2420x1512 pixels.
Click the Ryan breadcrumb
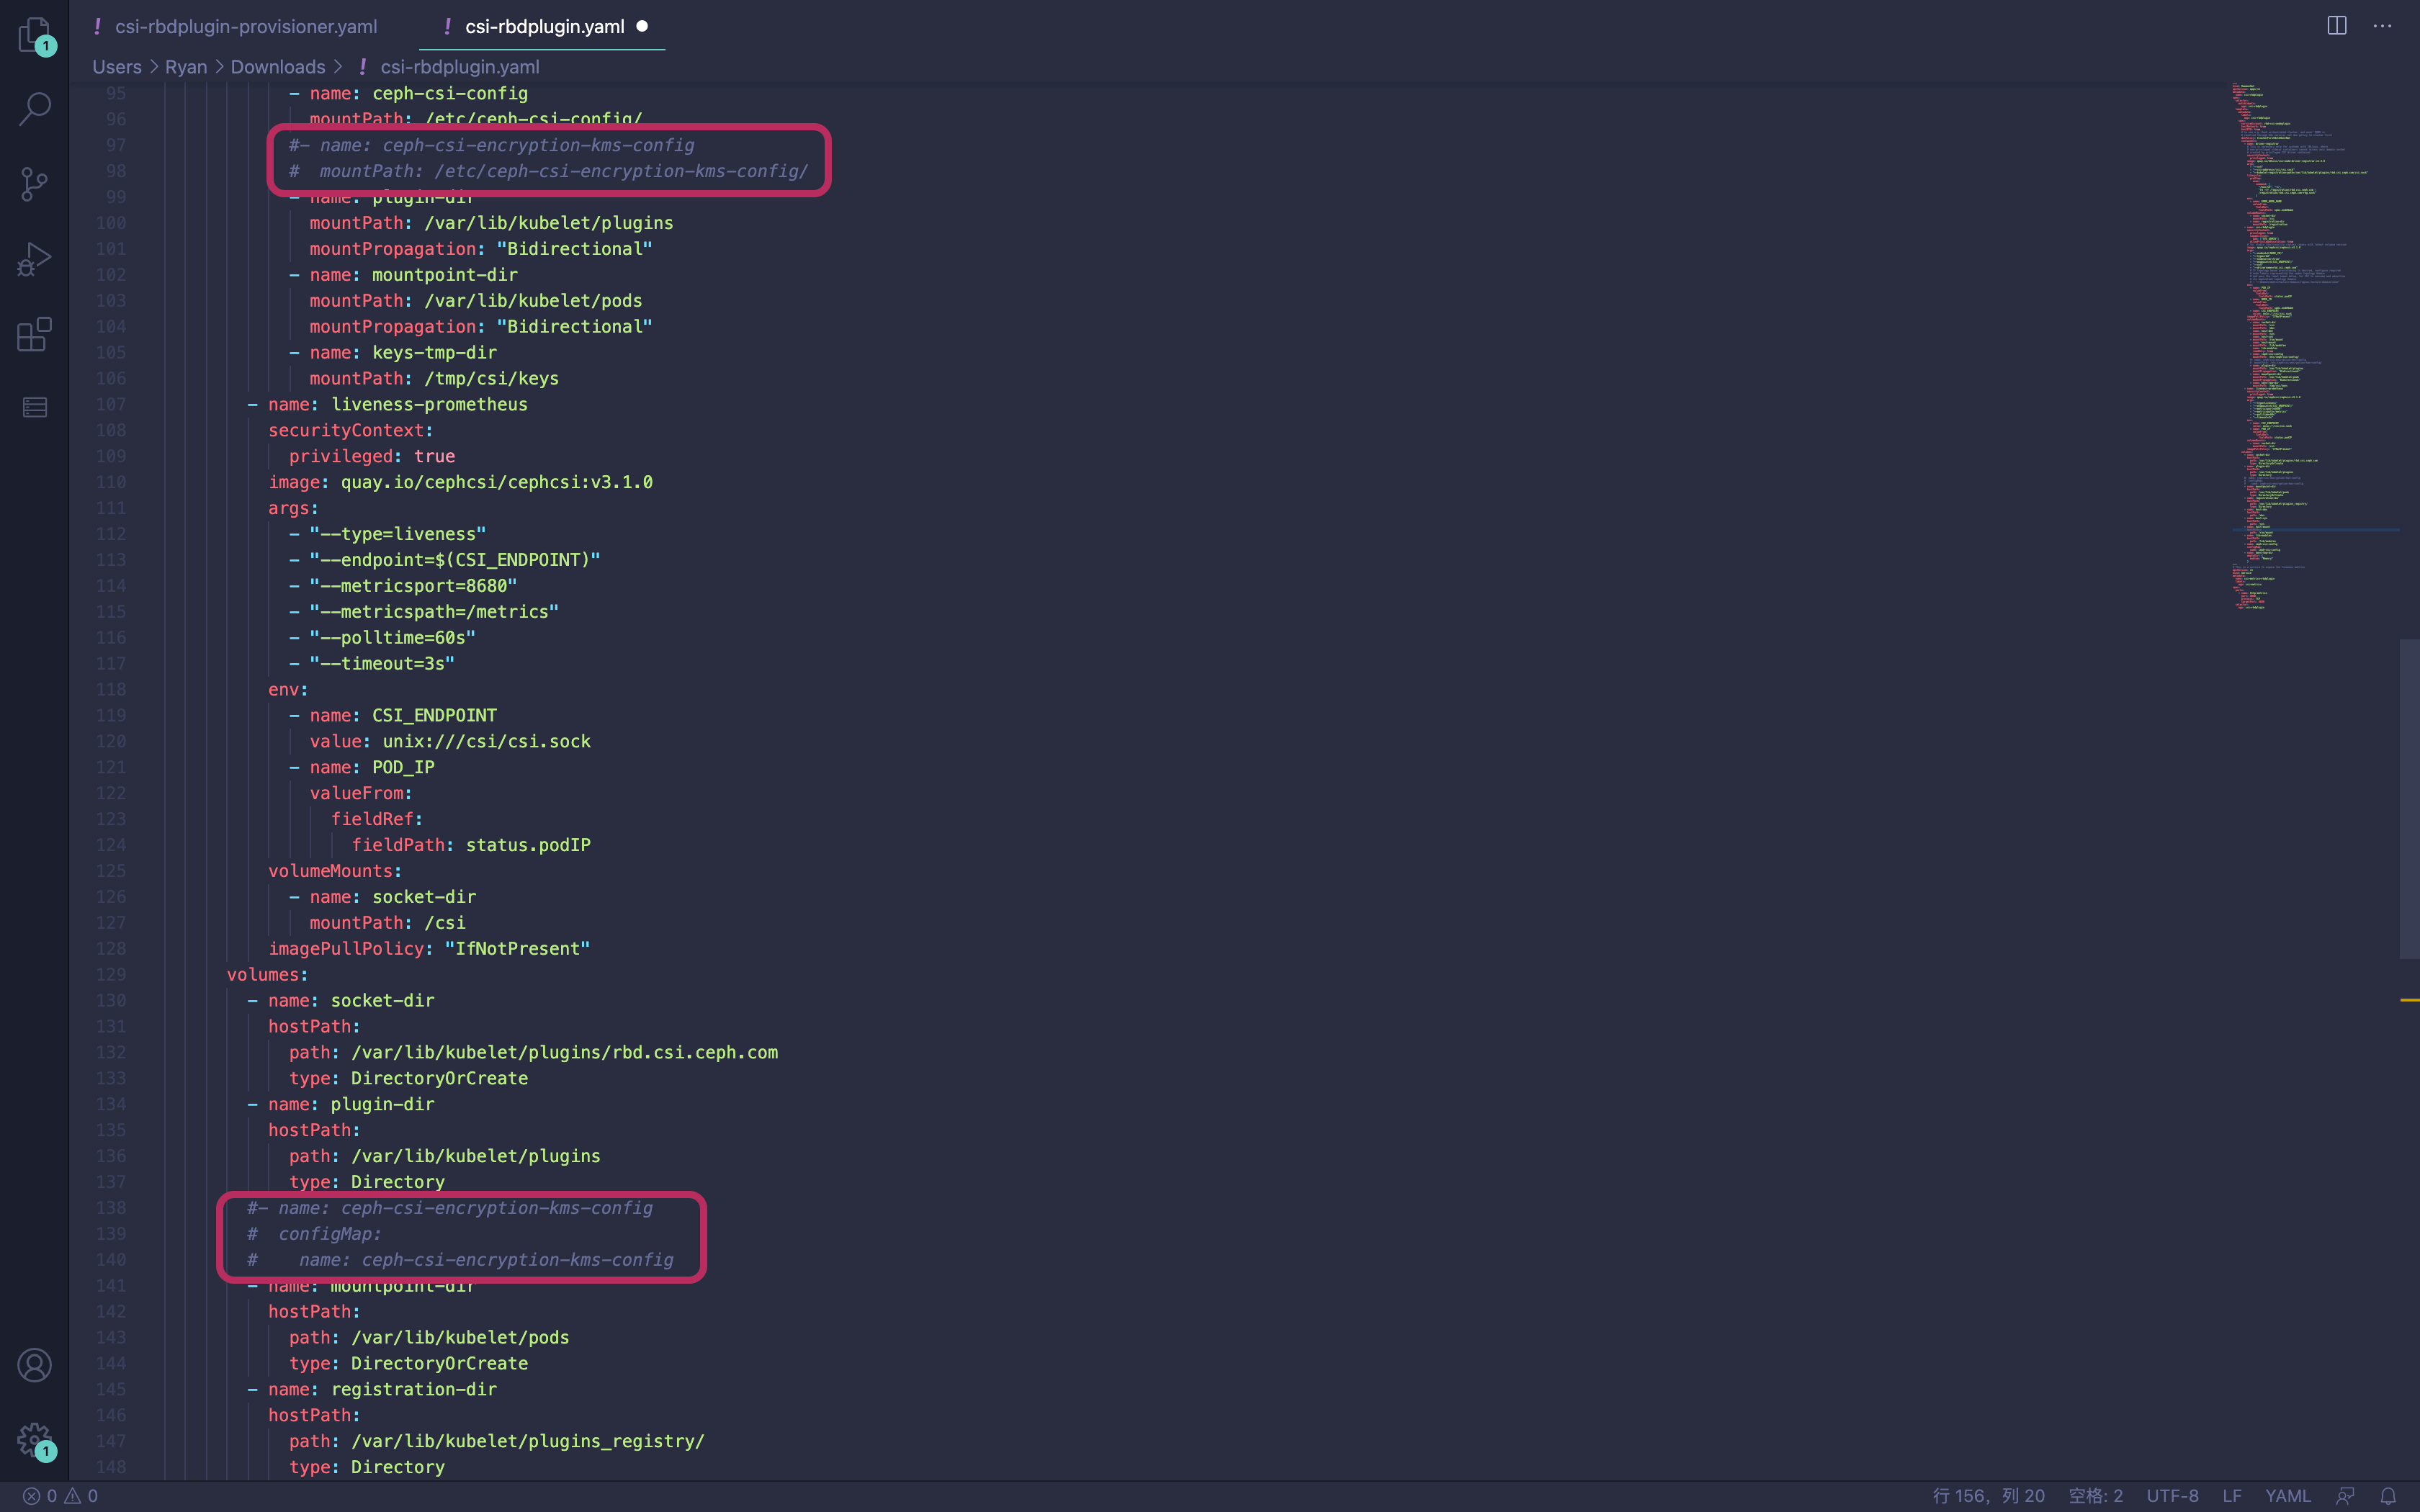point(186,66)
